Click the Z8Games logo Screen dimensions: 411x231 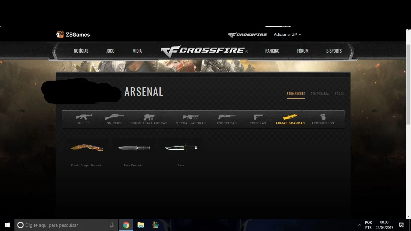pyautogui.click(x=73, y=35)
